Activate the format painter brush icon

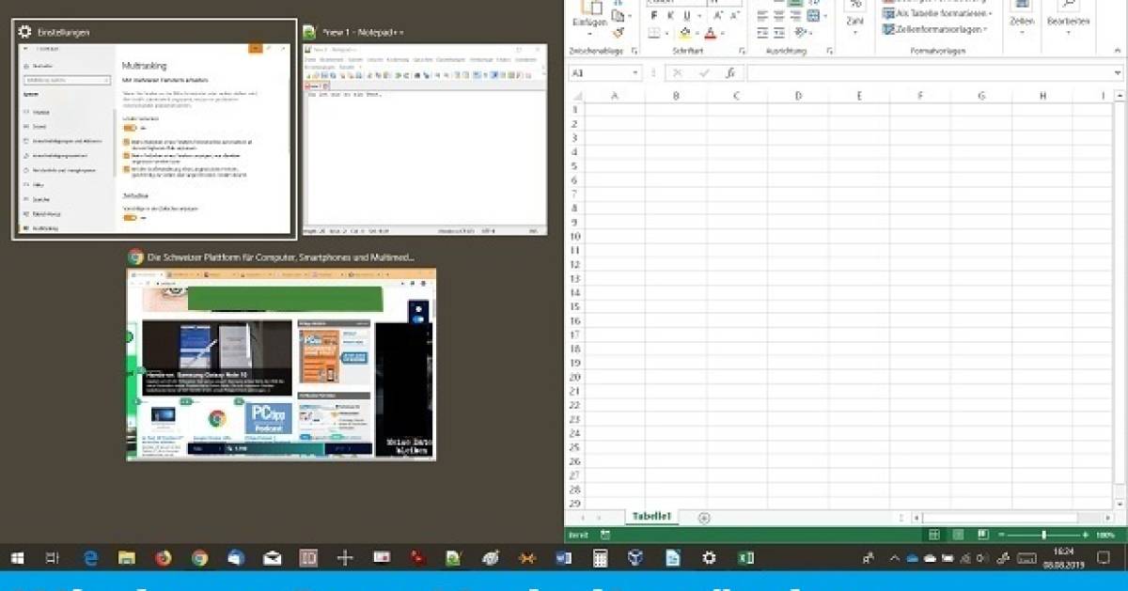click(x=619, y=32)
